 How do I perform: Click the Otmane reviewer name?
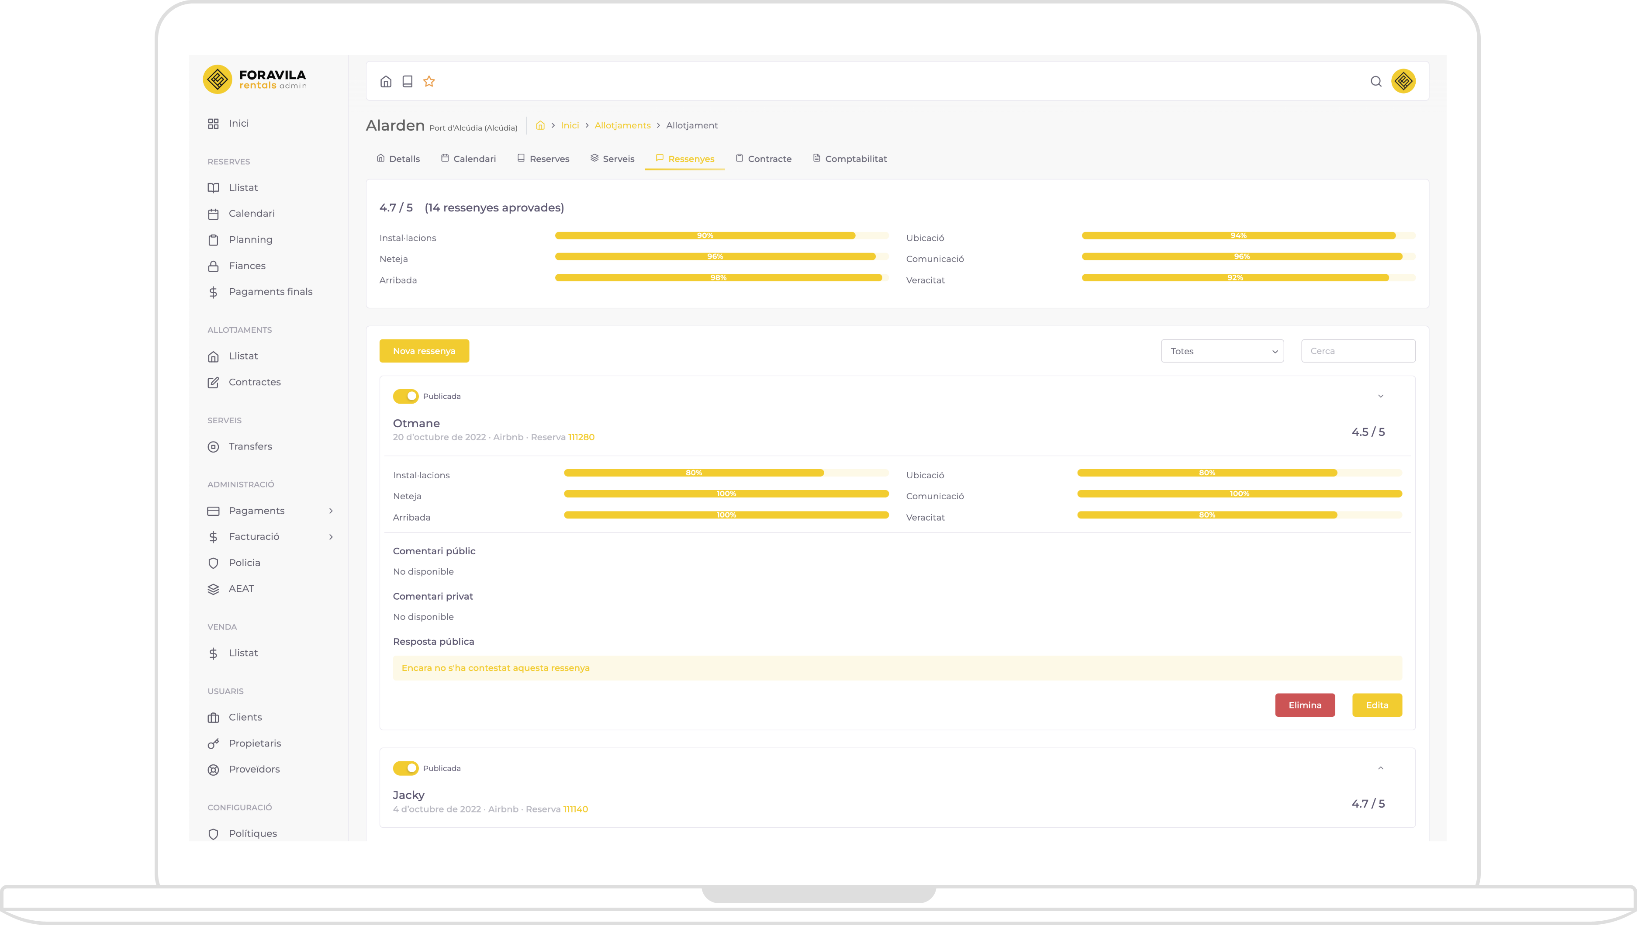417,424
